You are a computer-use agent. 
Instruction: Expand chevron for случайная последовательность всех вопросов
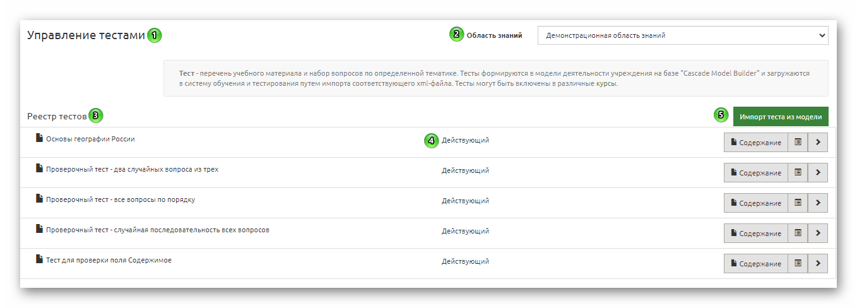point(818,234)
